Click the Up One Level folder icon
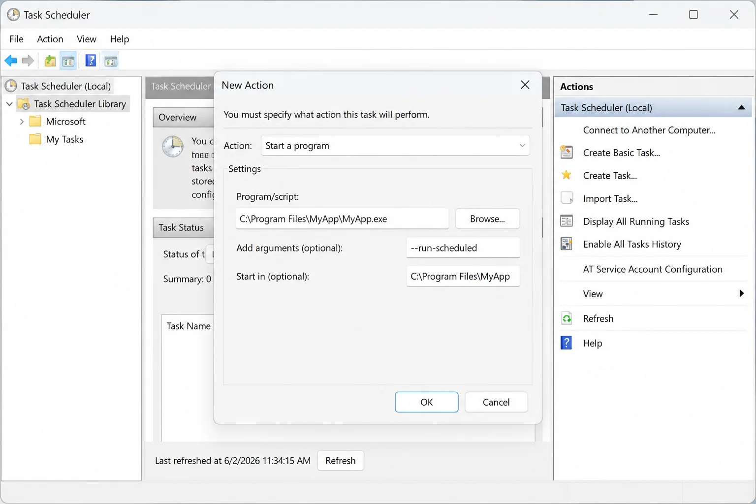This screenshot has width=756, height=504. click(50, 61)
